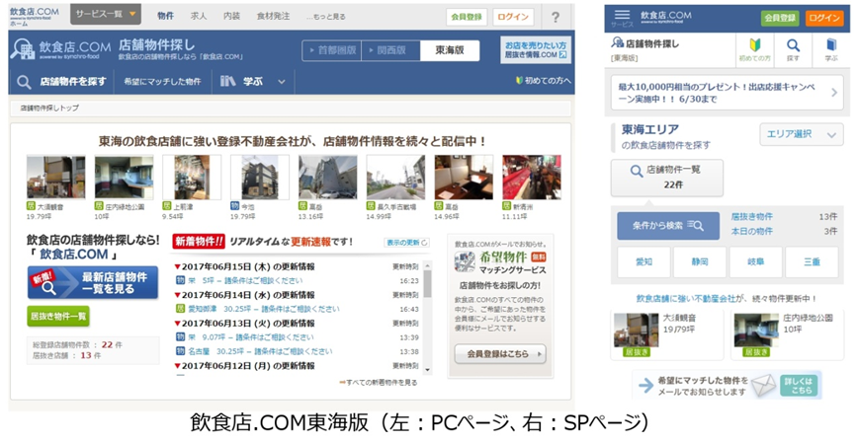
Task: Refresh the listing with 表示の更新
Action: pos(407,243)
